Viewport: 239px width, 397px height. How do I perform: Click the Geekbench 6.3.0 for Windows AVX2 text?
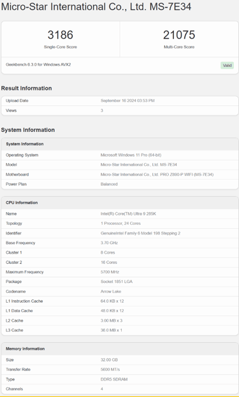point(38,64)
